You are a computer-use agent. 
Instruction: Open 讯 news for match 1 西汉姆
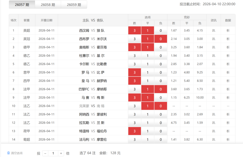click(213, 30)
